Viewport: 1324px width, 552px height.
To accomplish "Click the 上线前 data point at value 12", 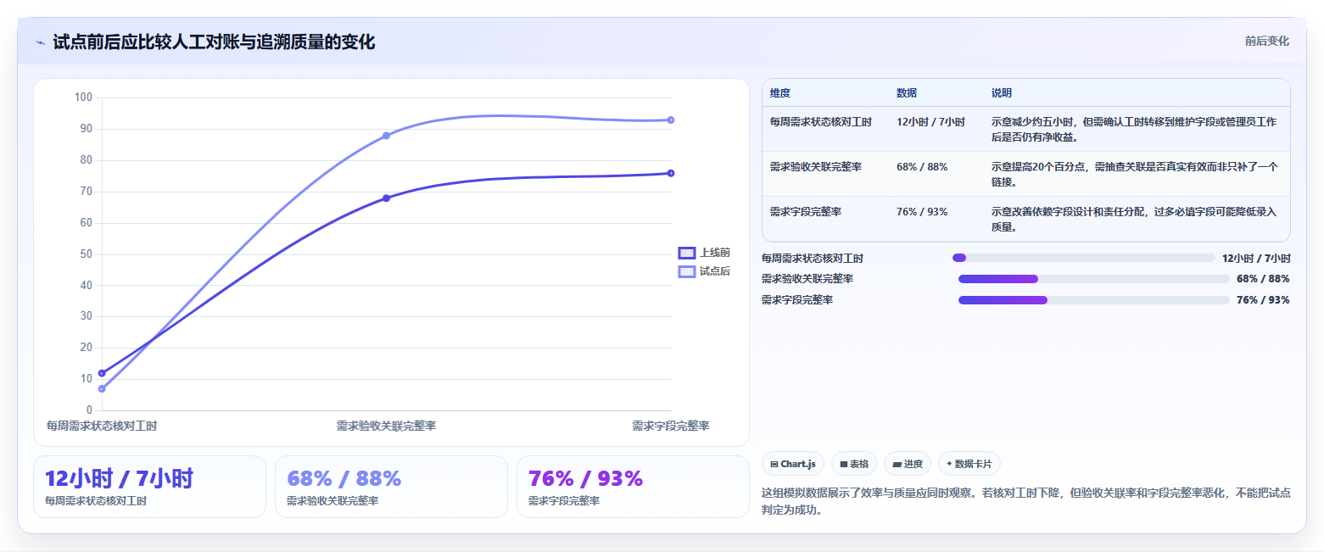I will 102,373.
